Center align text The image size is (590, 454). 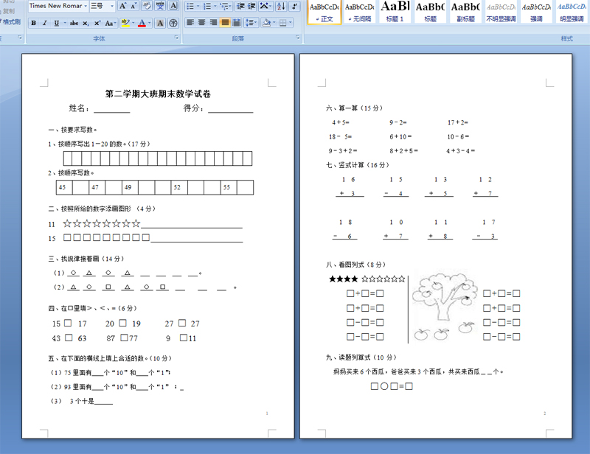coord(202,23)
